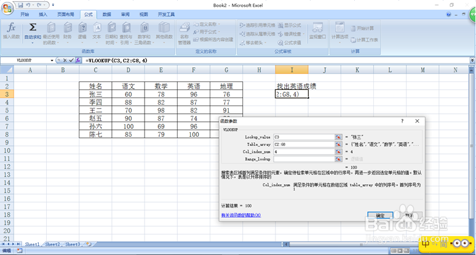476x255 pixels.
Task: Select the 数据 ribbon tab
Action: [107, 14]
